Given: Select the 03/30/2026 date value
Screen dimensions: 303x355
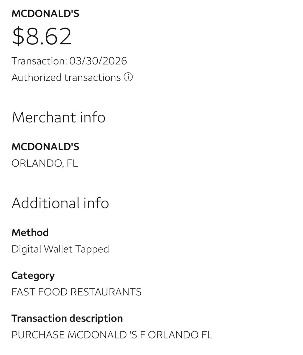Looking at the screenshot, I should point(98,61).
